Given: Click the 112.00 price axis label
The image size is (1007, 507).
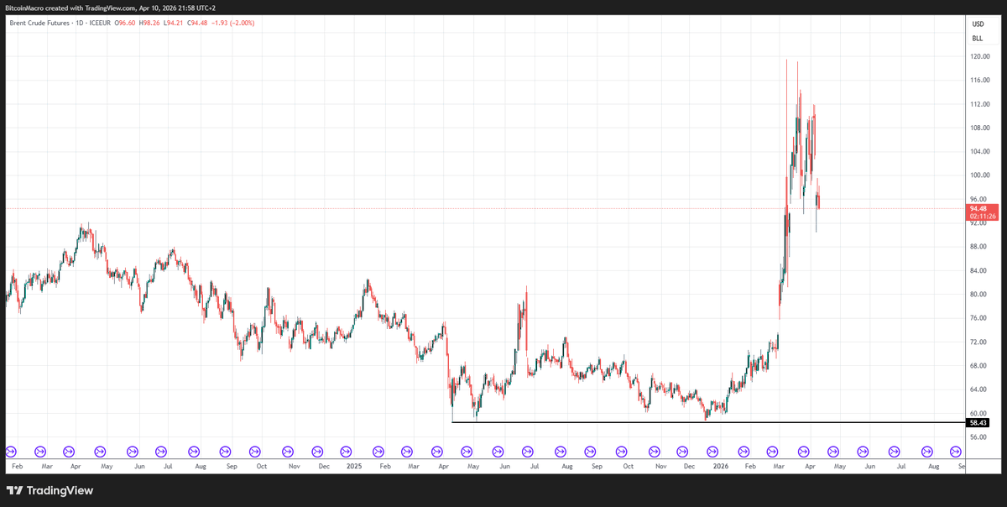Looking at the screenshot, I should [x=981, y=104].
